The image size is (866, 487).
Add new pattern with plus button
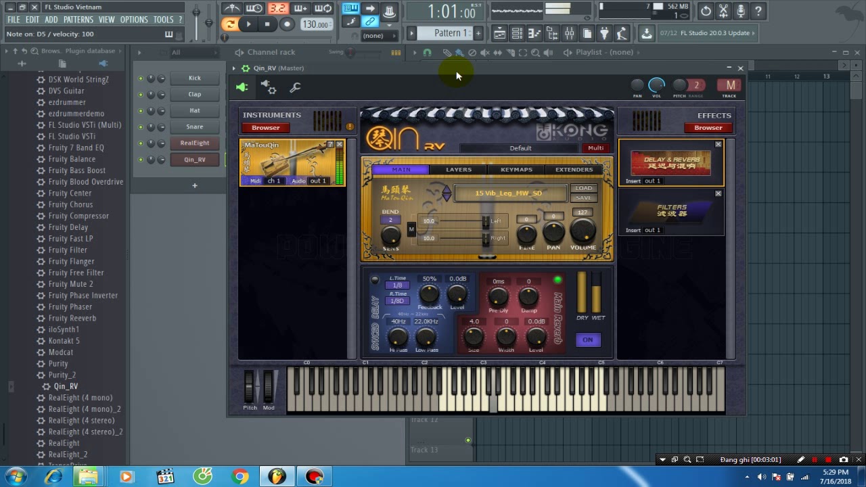coord(478,33)
